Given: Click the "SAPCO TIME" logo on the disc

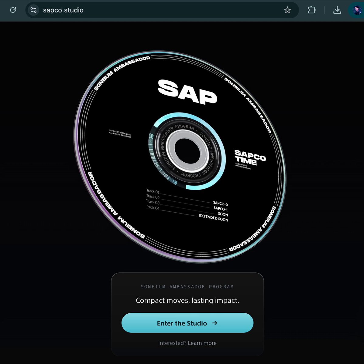Looking at the screenshot, I should click(250, 158).
